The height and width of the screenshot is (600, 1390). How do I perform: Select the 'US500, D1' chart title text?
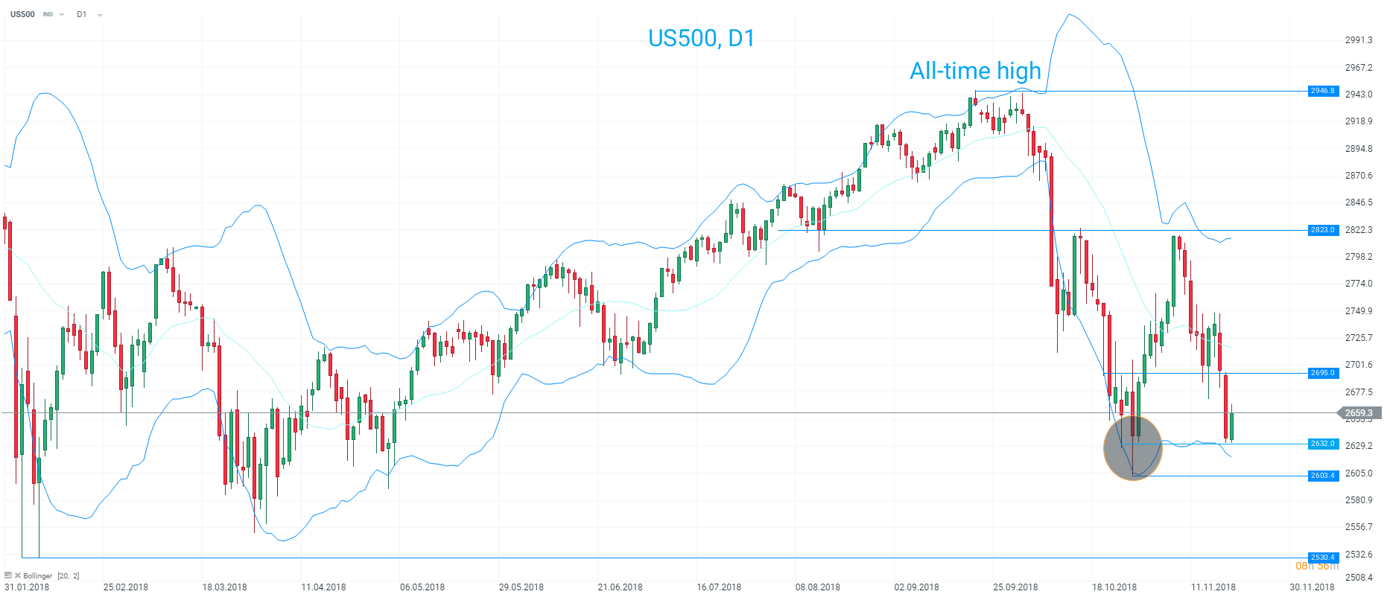[x=701, y=38]
